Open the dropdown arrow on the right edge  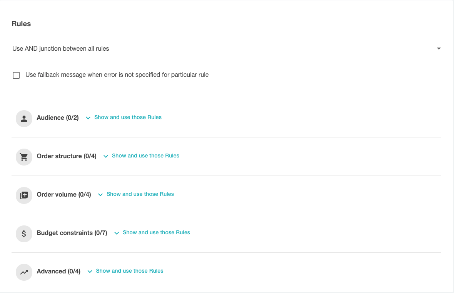coord(438,48)
